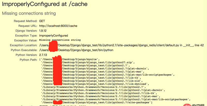Image resolution: width=207 pixels, height=106 pixels.
Task: Click the Python Path label
Action: pyautogui.click(x=28, y=60)
